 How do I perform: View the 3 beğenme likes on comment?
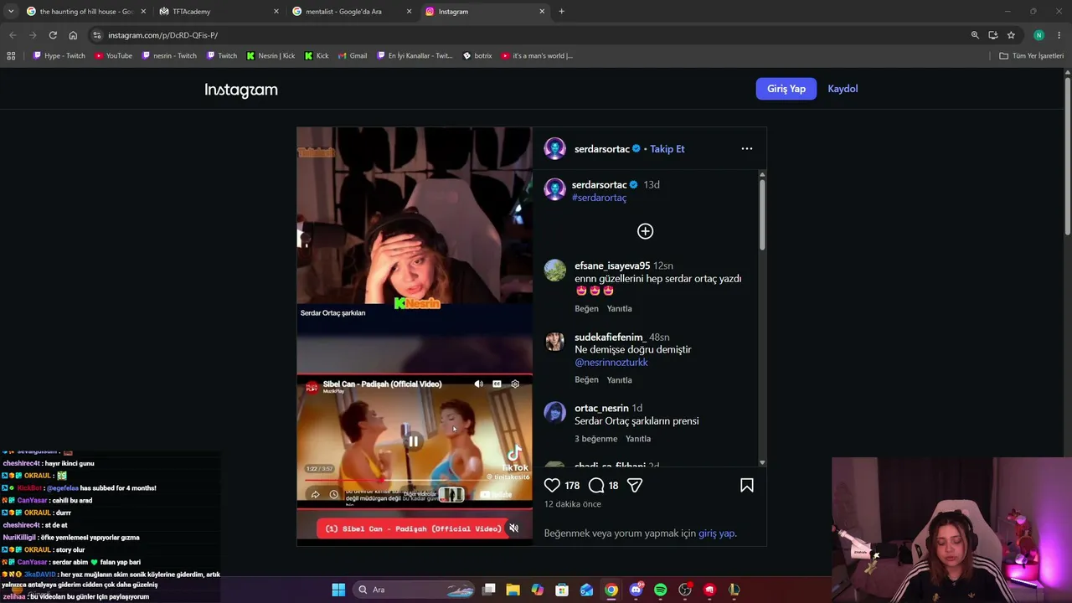click(595, 439)
